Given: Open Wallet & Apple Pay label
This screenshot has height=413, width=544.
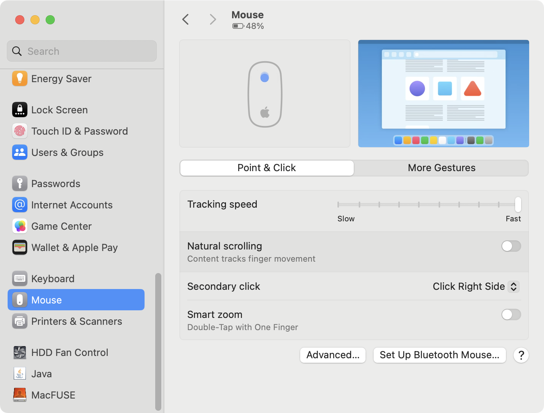Looking at the screenshot, I should [75, 248].
